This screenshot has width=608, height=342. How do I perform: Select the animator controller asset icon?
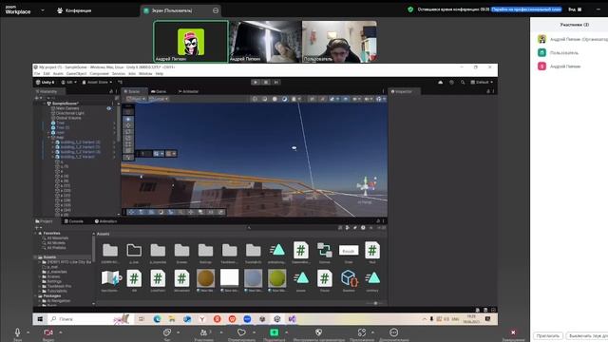click(324, 251)
